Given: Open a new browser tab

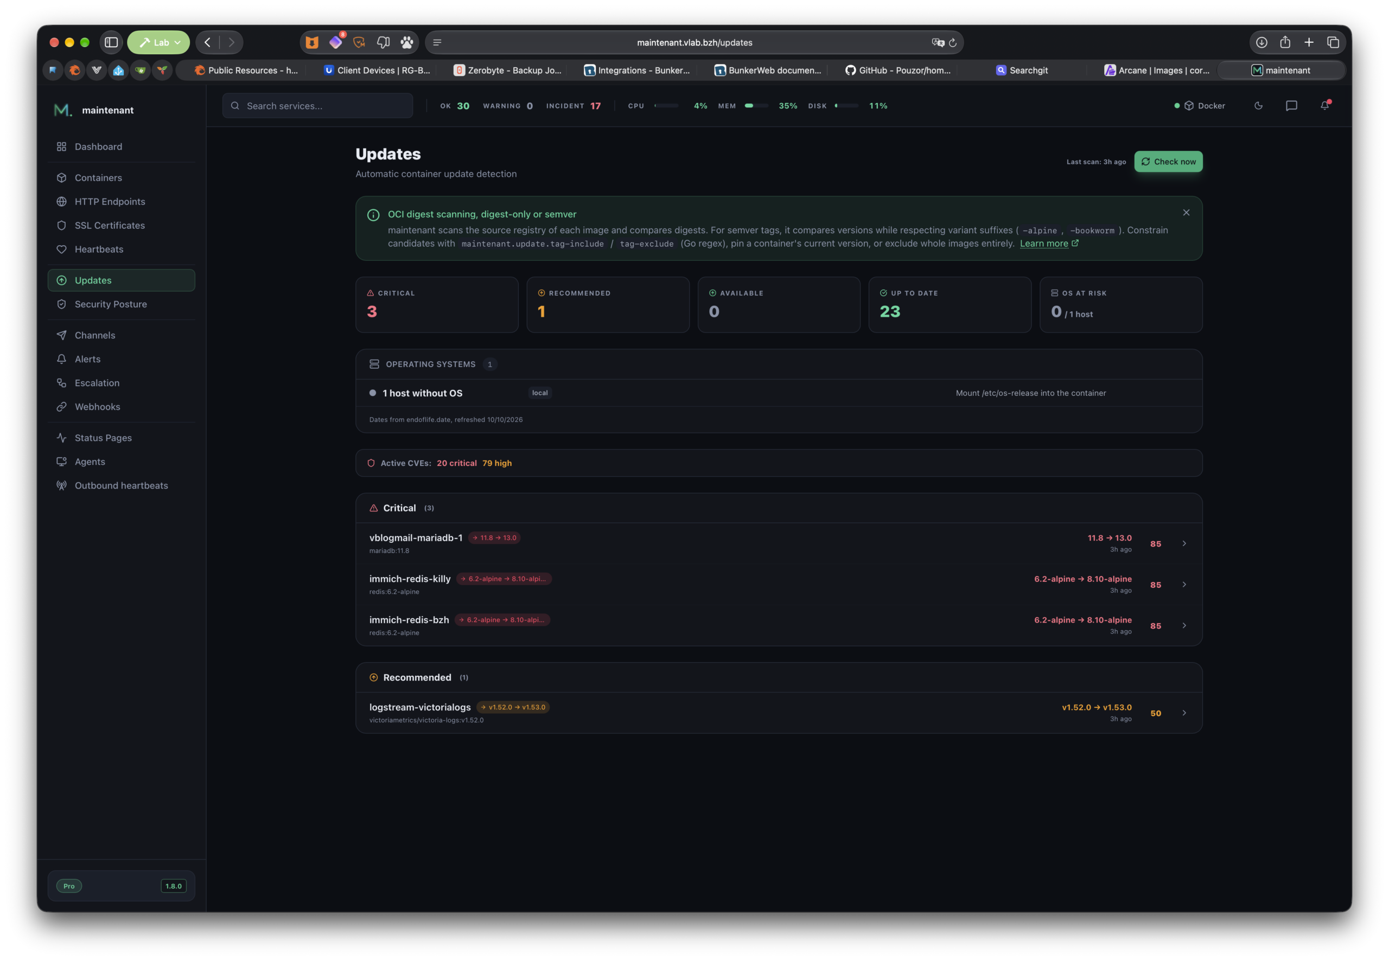Looking at the screenshot, I should 1309,42.
